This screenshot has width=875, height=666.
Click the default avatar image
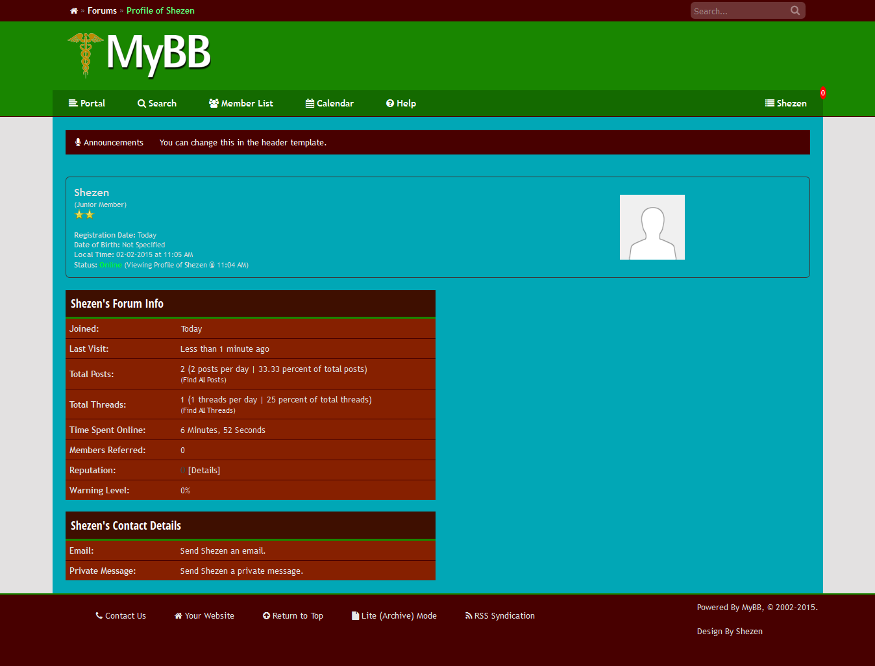[x=652, y=227]
